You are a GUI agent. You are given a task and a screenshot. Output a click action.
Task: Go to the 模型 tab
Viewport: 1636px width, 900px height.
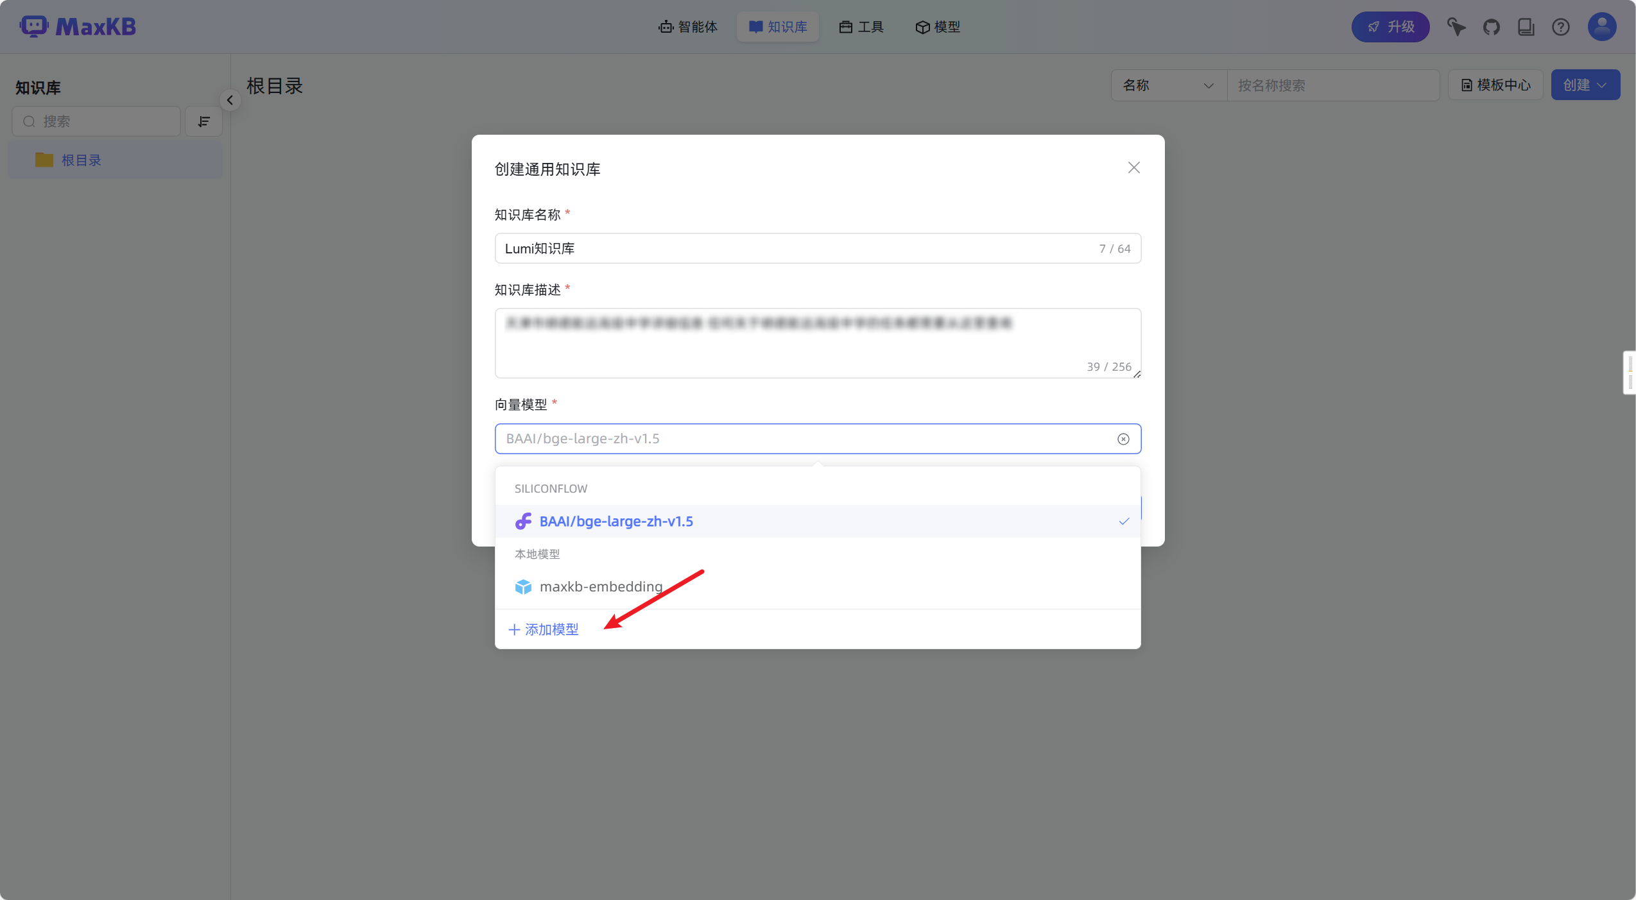pyautogui.click(x=938, y=27)
